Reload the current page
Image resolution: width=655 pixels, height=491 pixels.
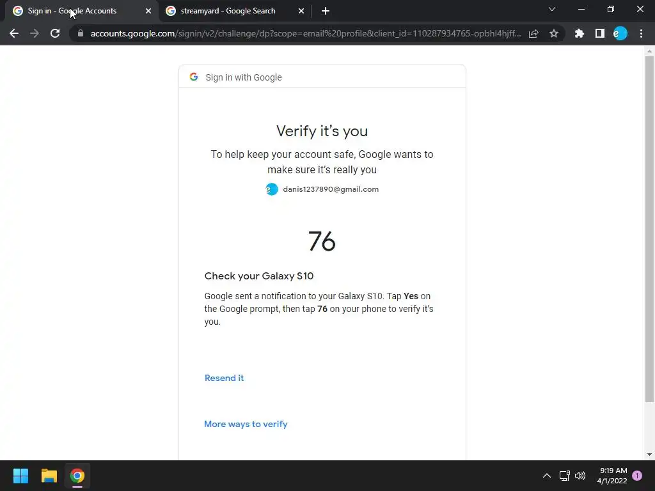click(x=55, y=33)
